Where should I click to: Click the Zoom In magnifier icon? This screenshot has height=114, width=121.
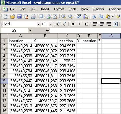(63, 16)
